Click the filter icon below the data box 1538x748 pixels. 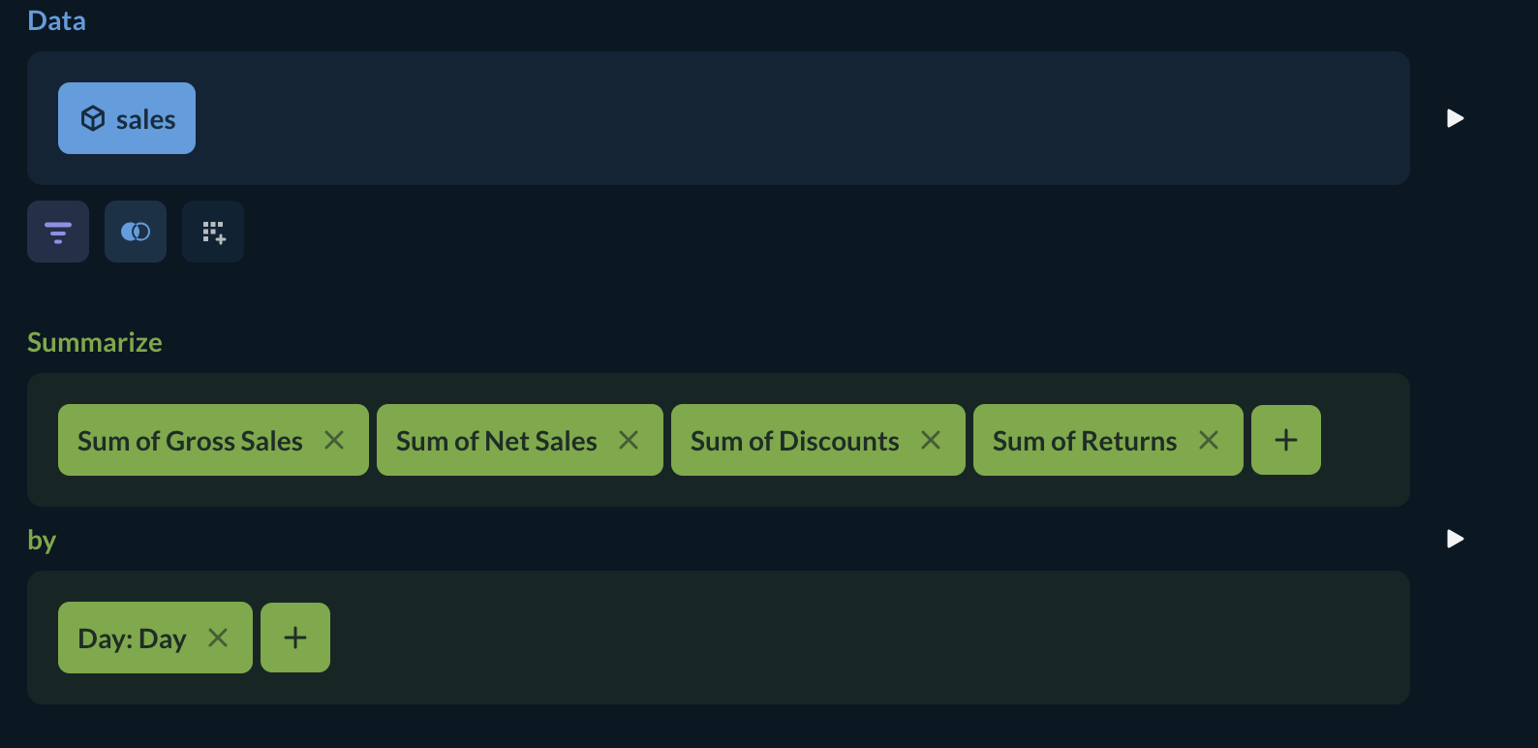58,232
